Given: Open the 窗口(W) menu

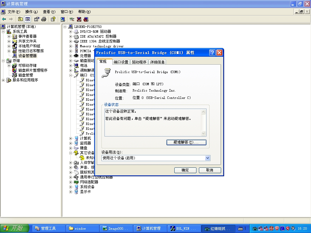Looking at the screenshot, I should [x=67, y=12].
